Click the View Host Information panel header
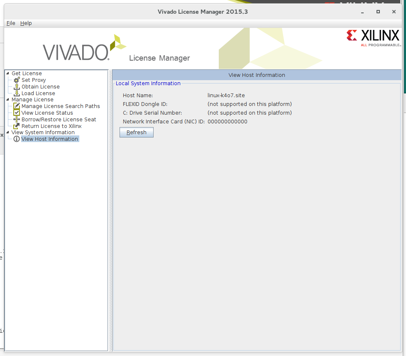 (257, 75)
